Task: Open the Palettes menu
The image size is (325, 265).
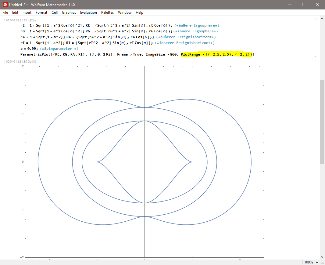Action: click(x=107, y=13)
